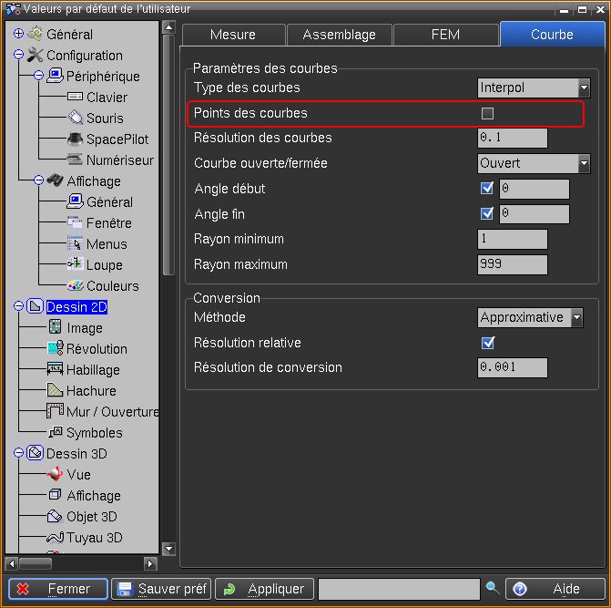This screenshot has height=608, width=611.
Task: Toggle the Angle début checkbox
Action: point(487,189)
